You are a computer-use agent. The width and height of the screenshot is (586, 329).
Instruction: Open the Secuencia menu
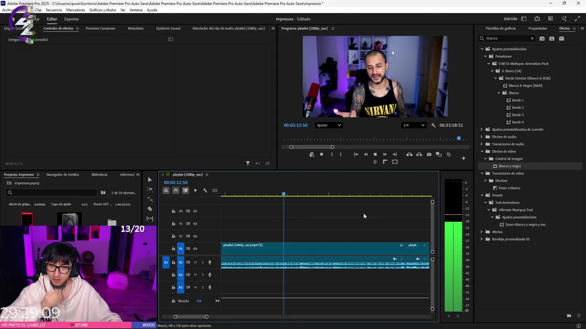pos(54,10)
